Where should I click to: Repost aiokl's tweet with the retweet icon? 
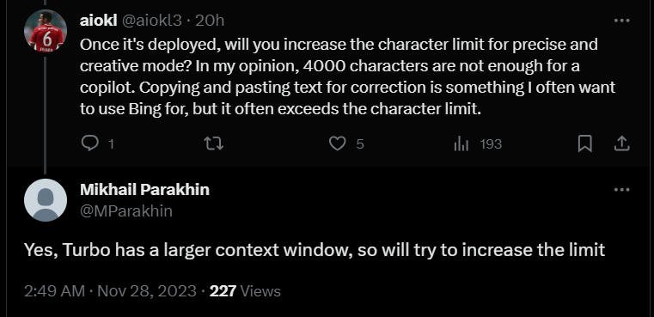point(213,144)
